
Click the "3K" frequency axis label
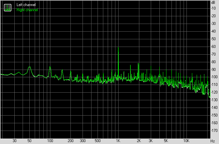point(151,141)
